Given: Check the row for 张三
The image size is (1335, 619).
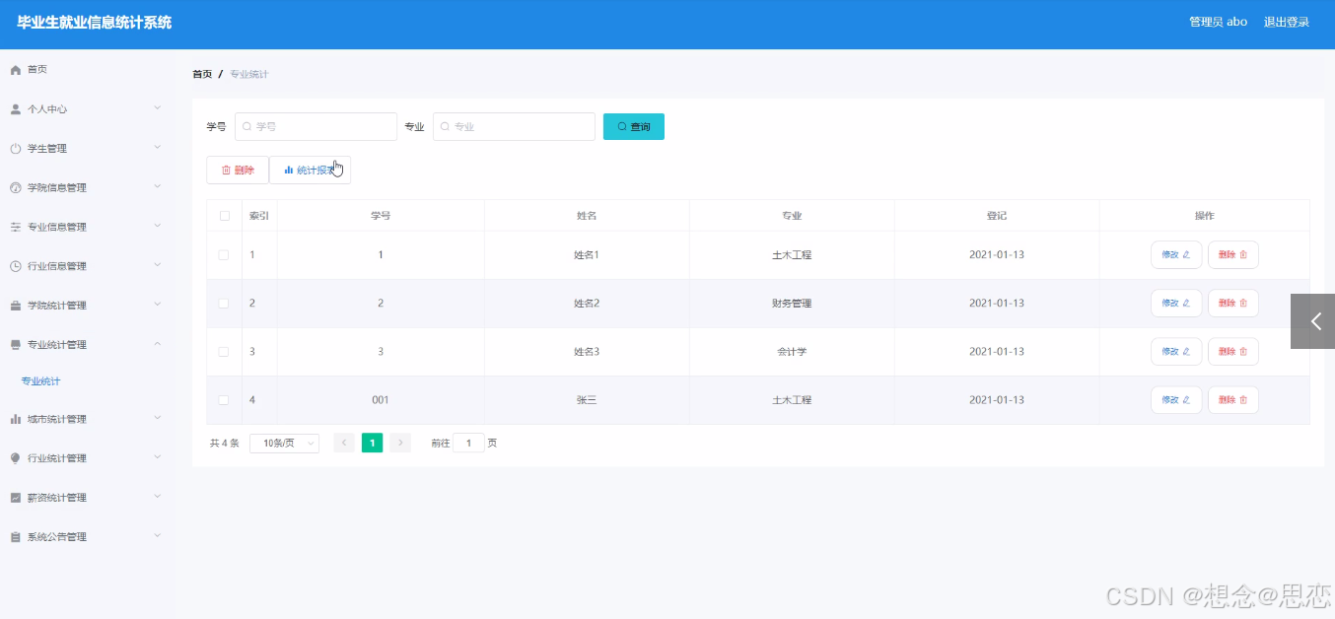Looking at the screenshot, I should [224, 400].
